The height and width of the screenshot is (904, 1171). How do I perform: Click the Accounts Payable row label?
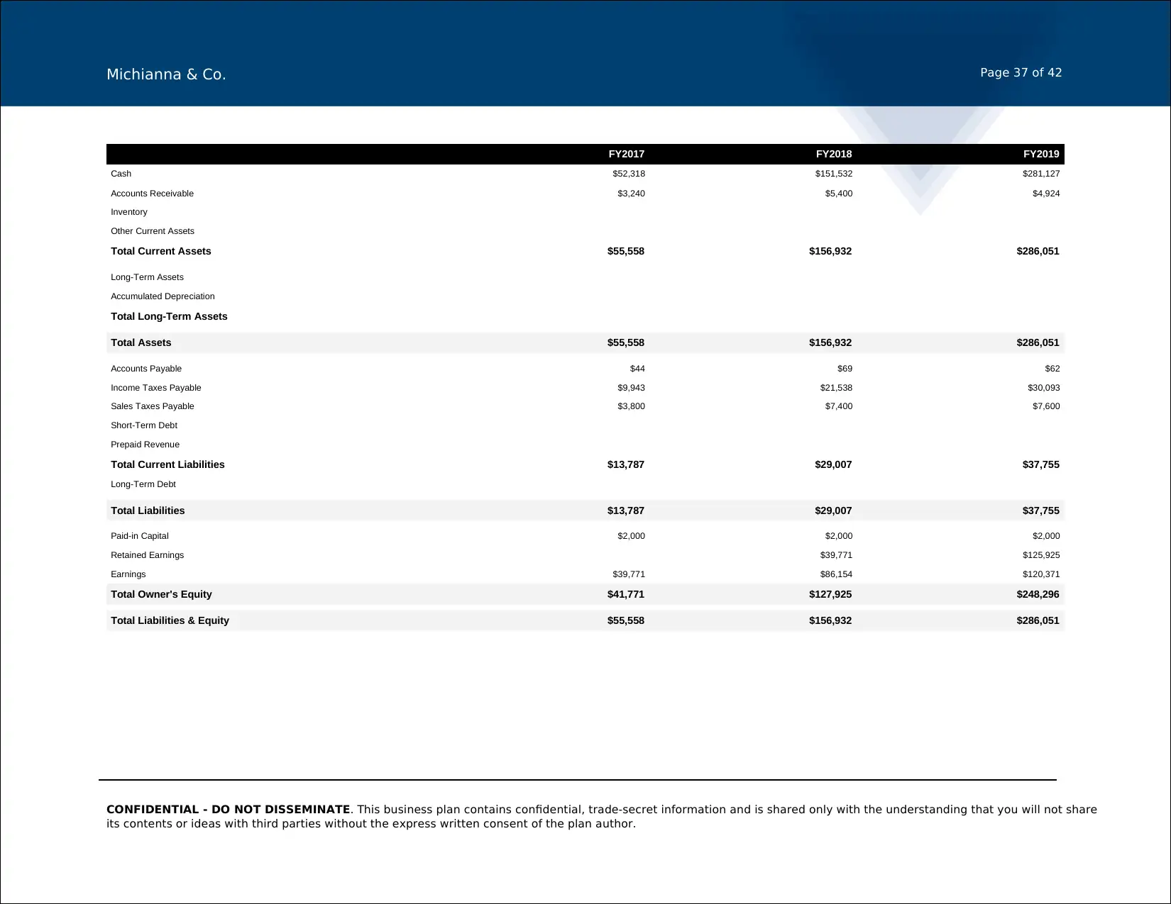click(x=146, y=369)
